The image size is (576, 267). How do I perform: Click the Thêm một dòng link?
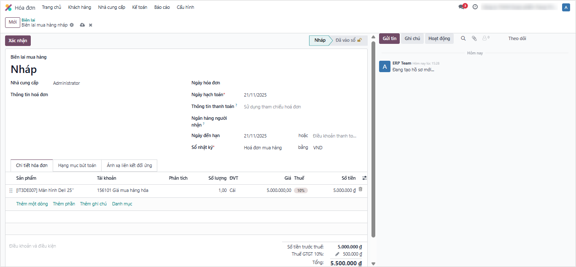tap(32, 204)
